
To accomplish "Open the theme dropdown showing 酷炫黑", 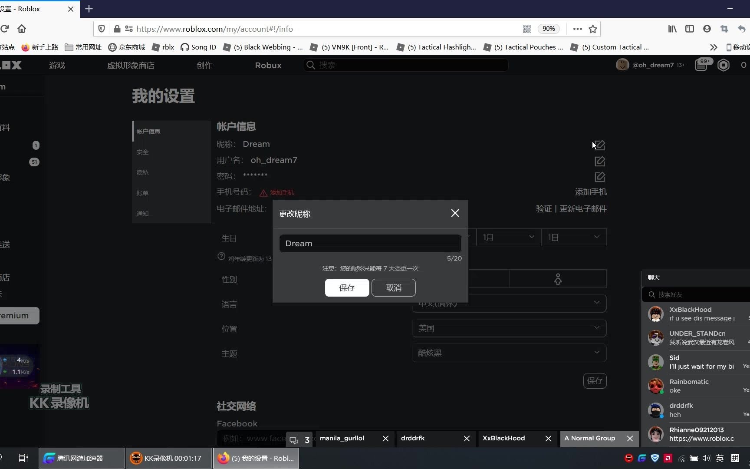I will coord(509,353).
